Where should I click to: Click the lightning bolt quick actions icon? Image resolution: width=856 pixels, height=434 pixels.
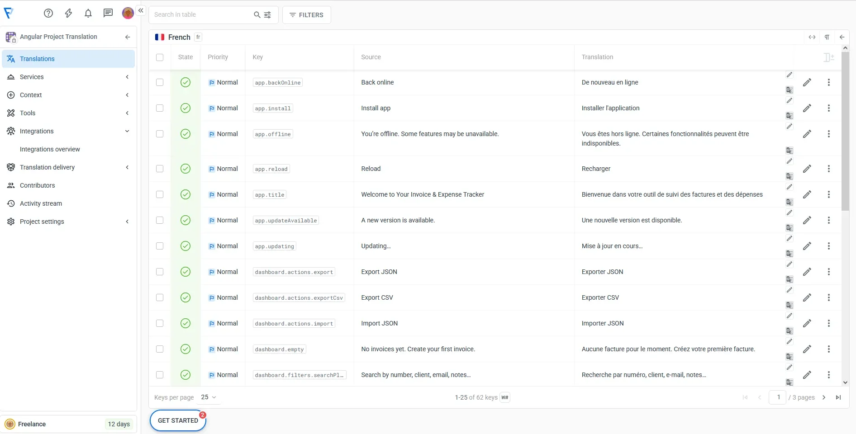pyautogui.click(x=68, y=14)
